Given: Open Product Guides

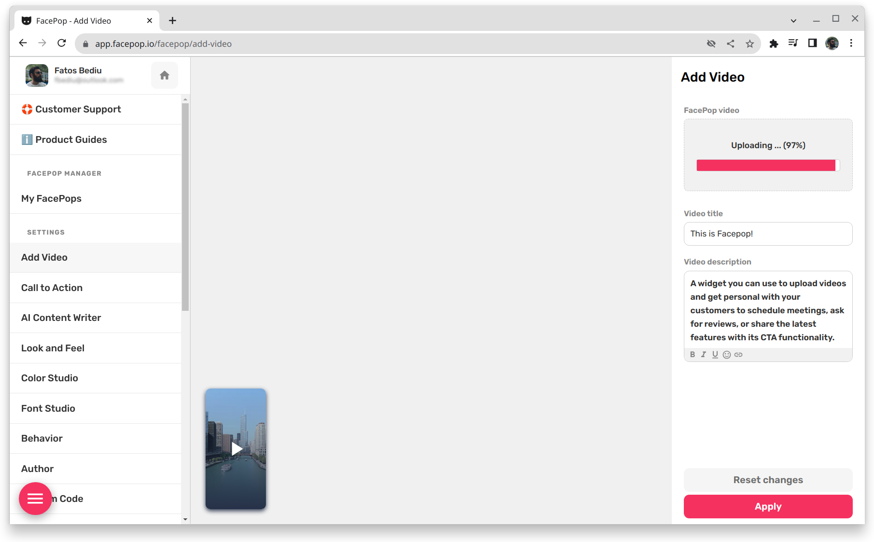Looking at the screenshot, I should [96, 140].
